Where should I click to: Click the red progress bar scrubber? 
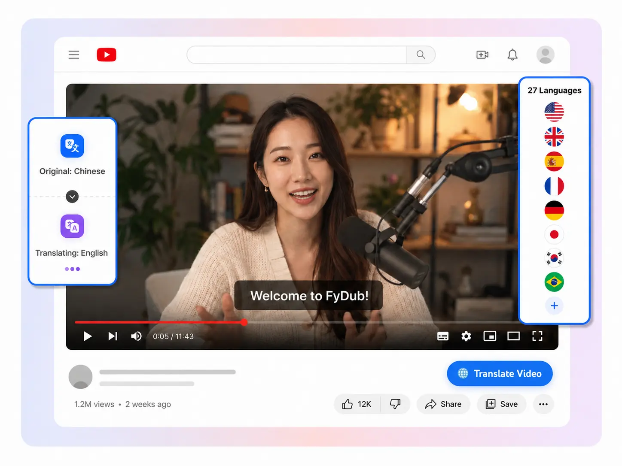pos(244,322)
